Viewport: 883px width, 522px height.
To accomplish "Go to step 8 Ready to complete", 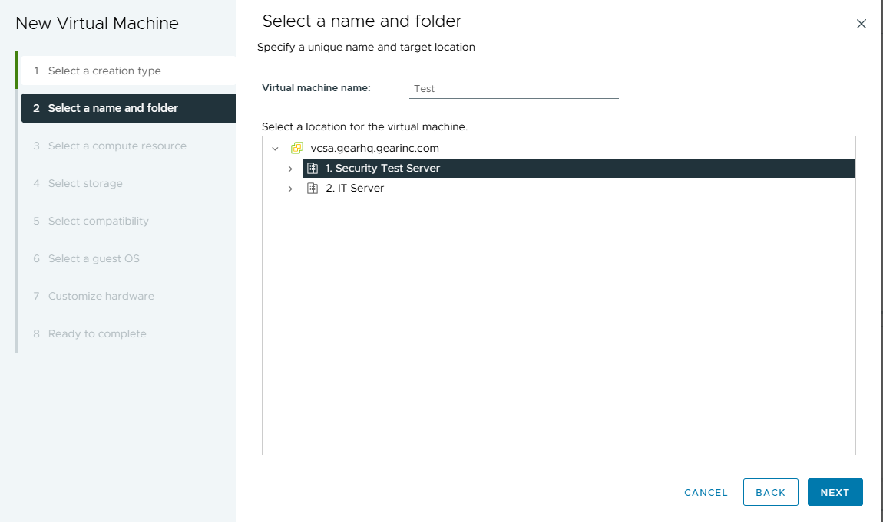I will point(97,333).
